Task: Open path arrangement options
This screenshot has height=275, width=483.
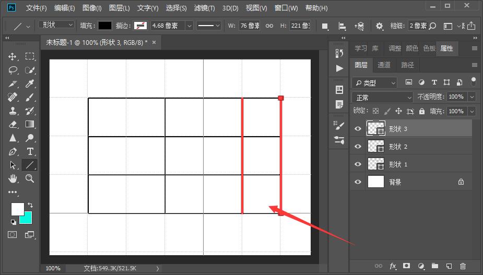Action: 359,26
